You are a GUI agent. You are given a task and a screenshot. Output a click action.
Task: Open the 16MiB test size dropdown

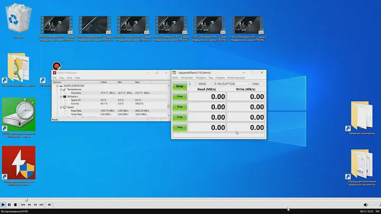(205, 83)
